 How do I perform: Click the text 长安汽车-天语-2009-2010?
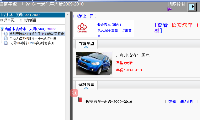pos(109,101)
